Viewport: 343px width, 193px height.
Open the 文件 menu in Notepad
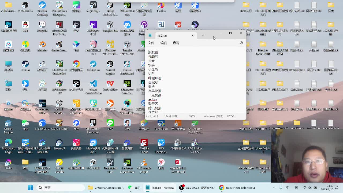click(x=151, y=43)
